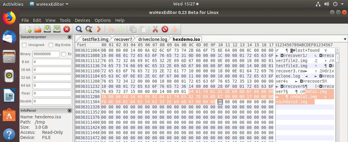Toggle the Big Endian checkbox
This screenshot has width=348, height=142.
[x=51, y=45]
